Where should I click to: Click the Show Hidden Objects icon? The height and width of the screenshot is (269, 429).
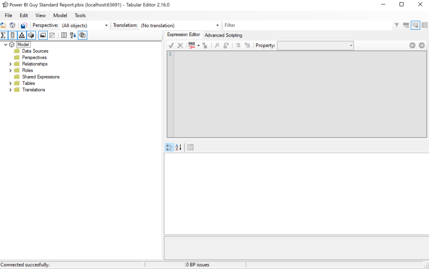52,36
